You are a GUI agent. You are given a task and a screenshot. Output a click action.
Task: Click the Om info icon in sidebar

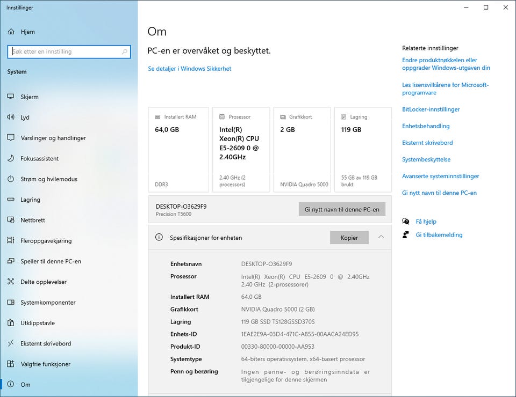point(11,384)
